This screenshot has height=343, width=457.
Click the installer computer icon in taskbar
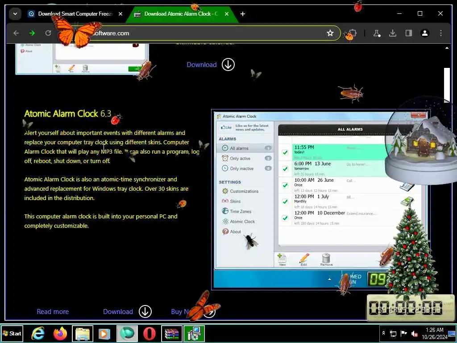(x=194, y=333)
